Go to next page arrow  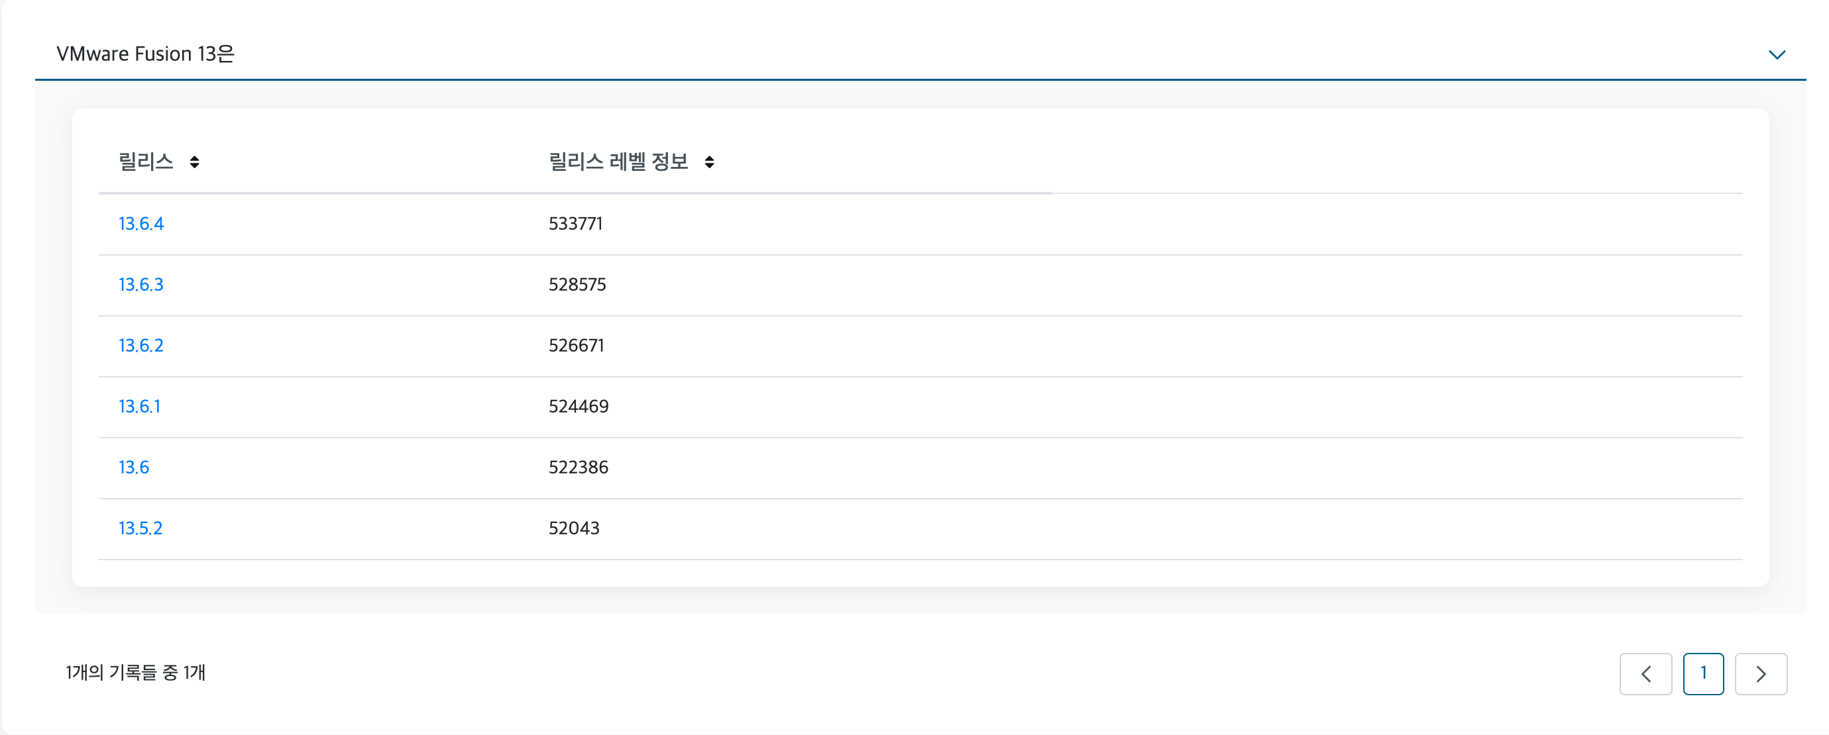coord(1761,674)
